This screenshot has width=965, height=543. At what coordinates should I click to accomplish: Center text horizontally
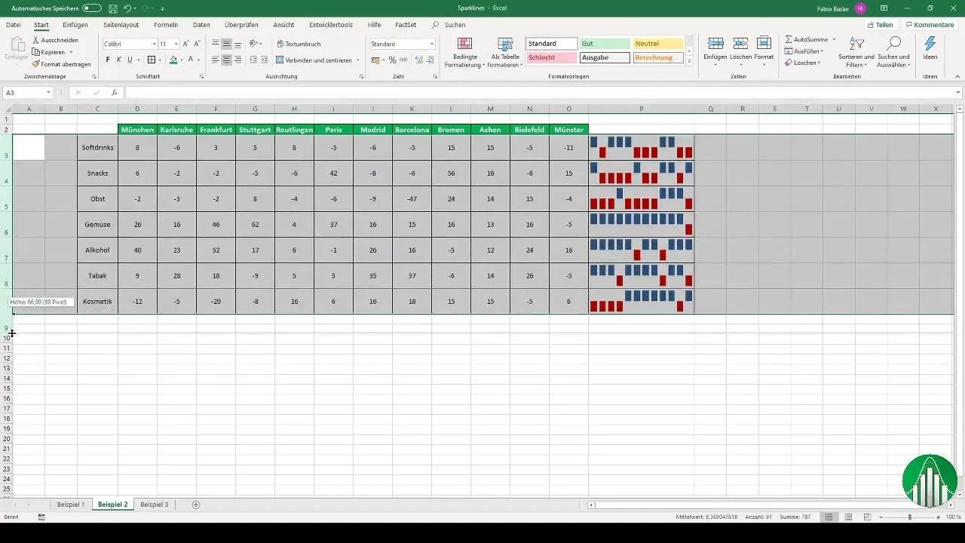pyautogui.click(x=227, y=60)
